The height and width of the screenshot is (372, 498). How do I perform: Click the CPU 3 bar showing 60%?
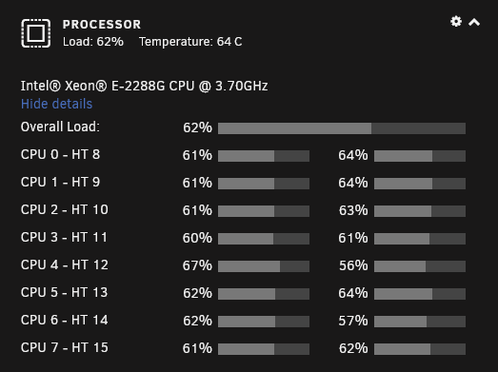[x=264, y=239]
